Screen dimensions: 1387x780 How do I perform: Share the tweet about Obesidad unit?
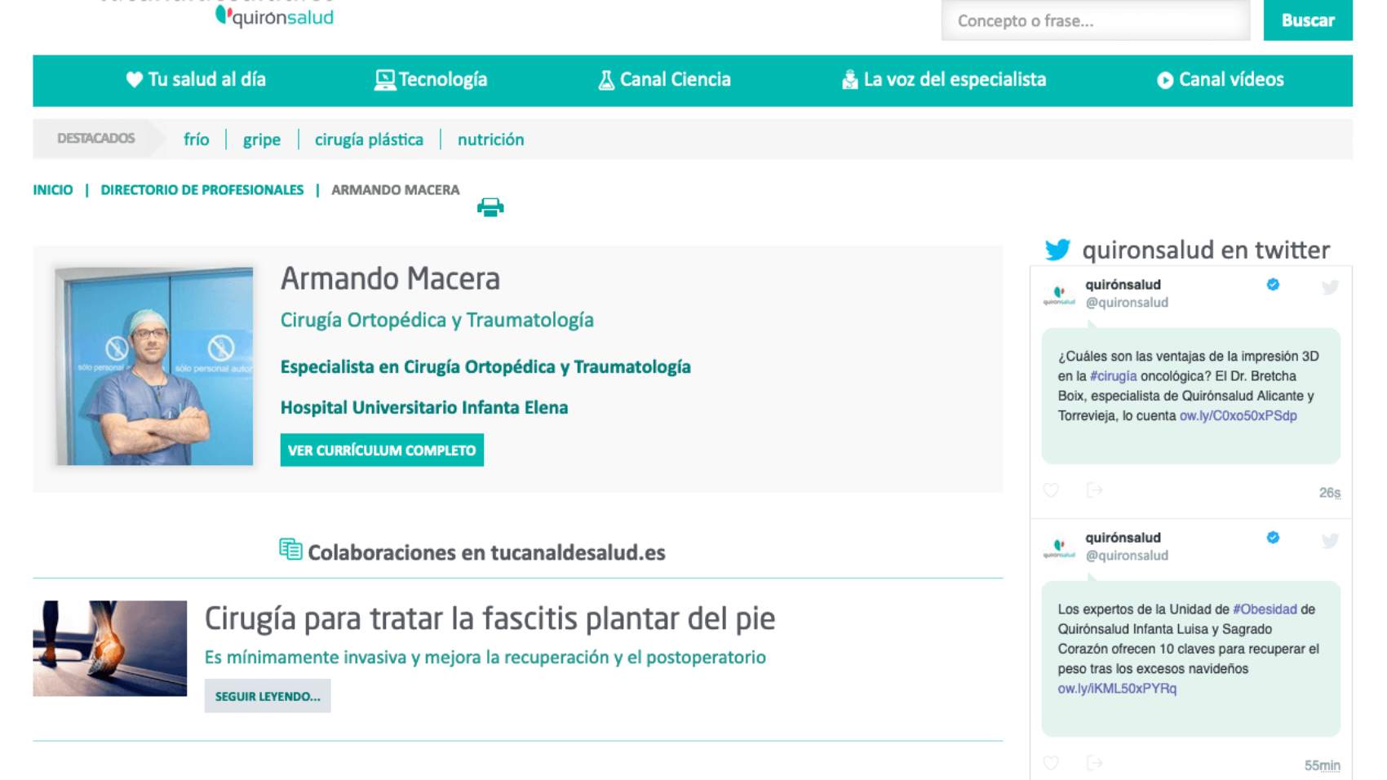tap(1095, 763)
